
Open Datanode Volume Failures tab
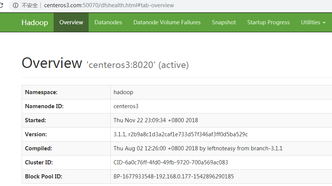pos(167,22)
